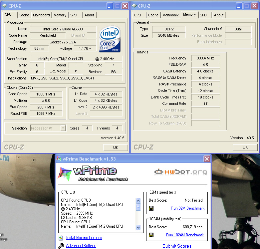260x249 pixels.
Task: Click Run 32M Benchmark link
Action: point(187,208)
